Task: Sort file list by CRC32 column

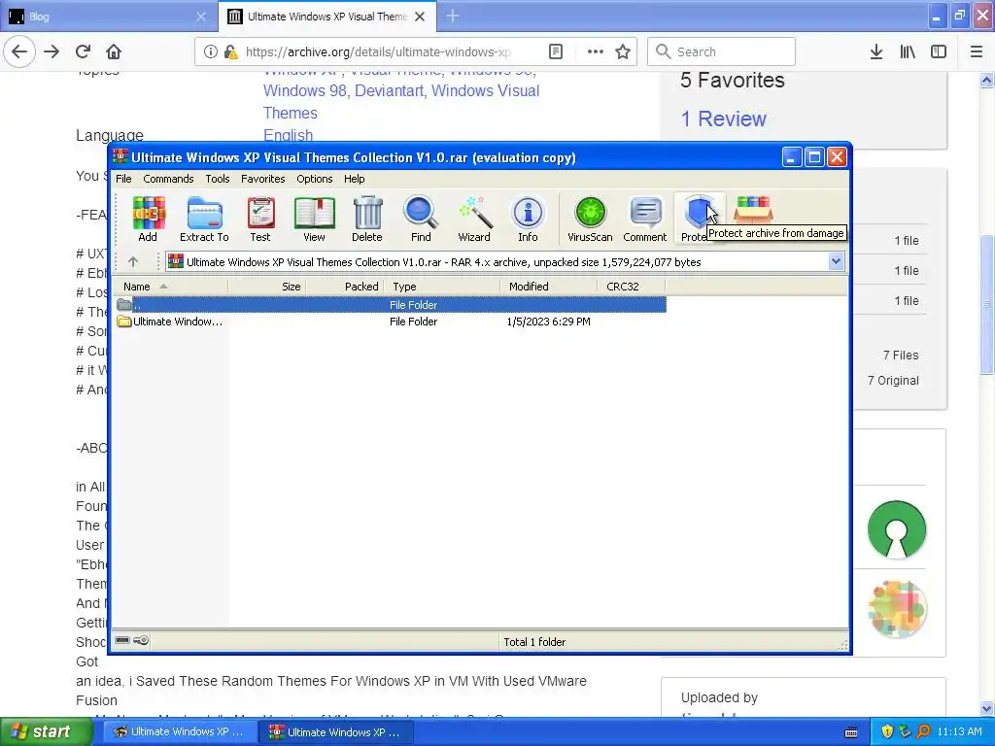Action: click(x=631, y=287)
